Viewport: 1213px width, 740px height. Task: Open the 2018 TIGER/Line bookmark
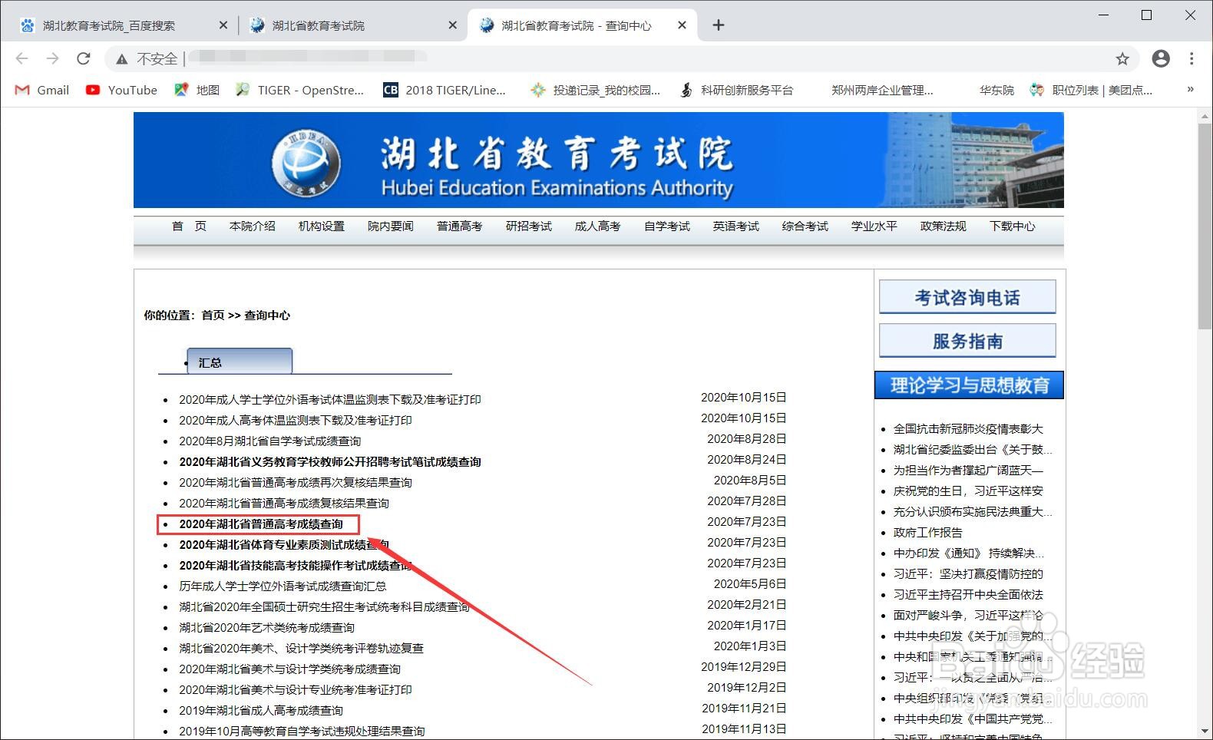click(x=445, y=90)
